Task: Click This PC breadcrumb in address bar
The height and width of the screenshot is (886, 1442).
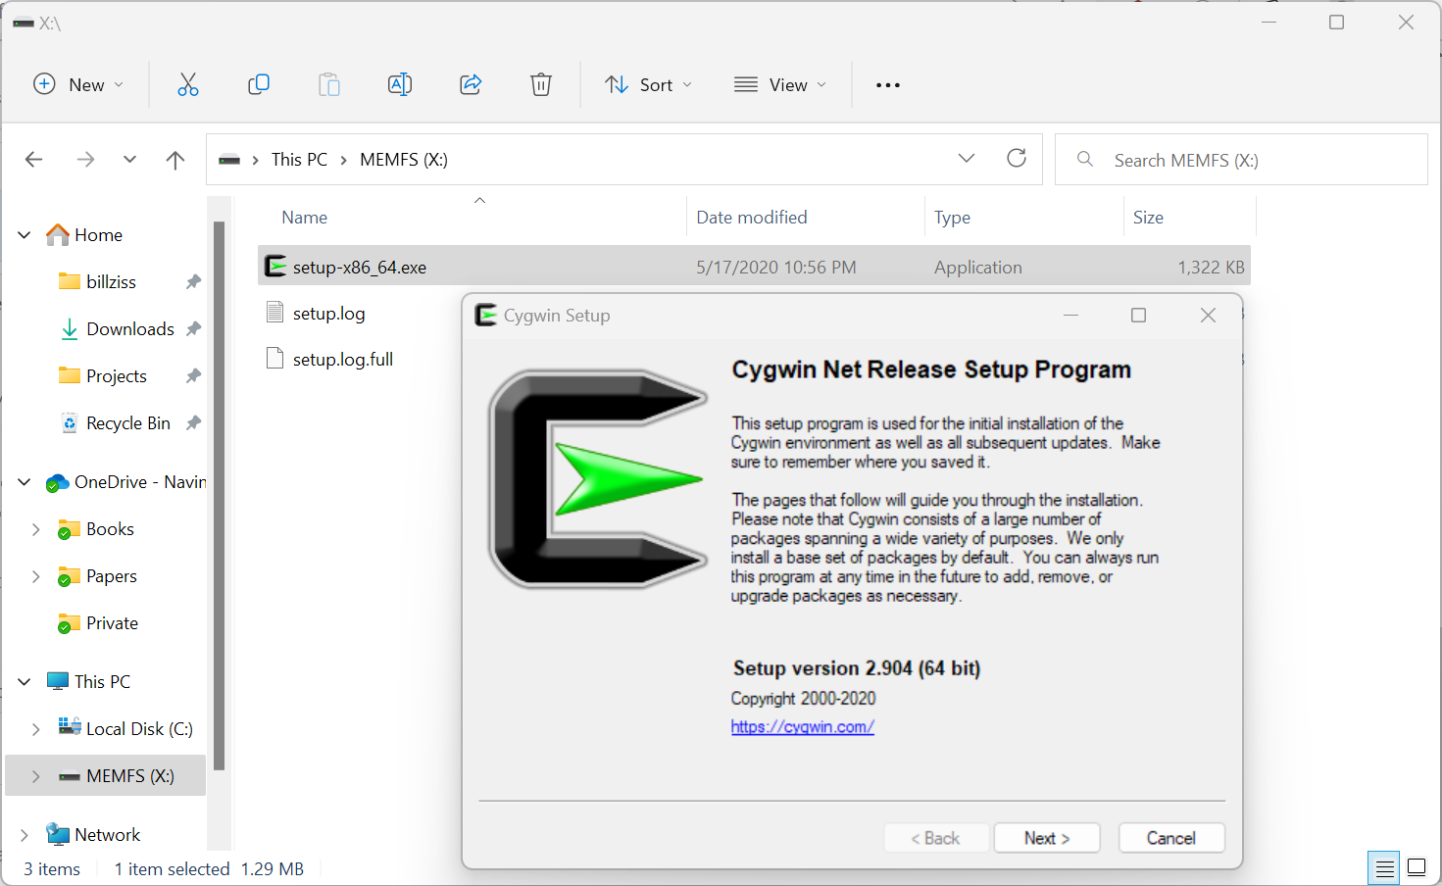Action: pyautogui.click(x=300, y=160)
